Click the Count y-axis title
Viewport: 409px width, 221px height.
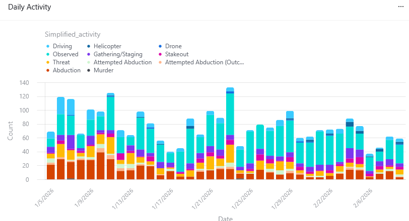click(x=11, y=131)
